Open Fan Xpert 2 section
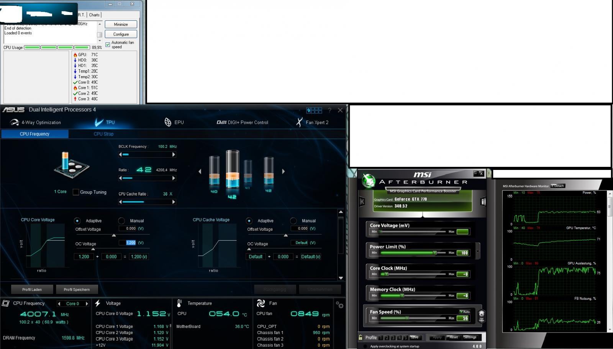 click(x=312, y=122)
